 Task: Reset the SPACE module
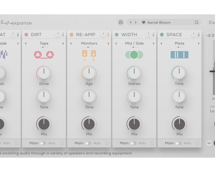[197, 143]
